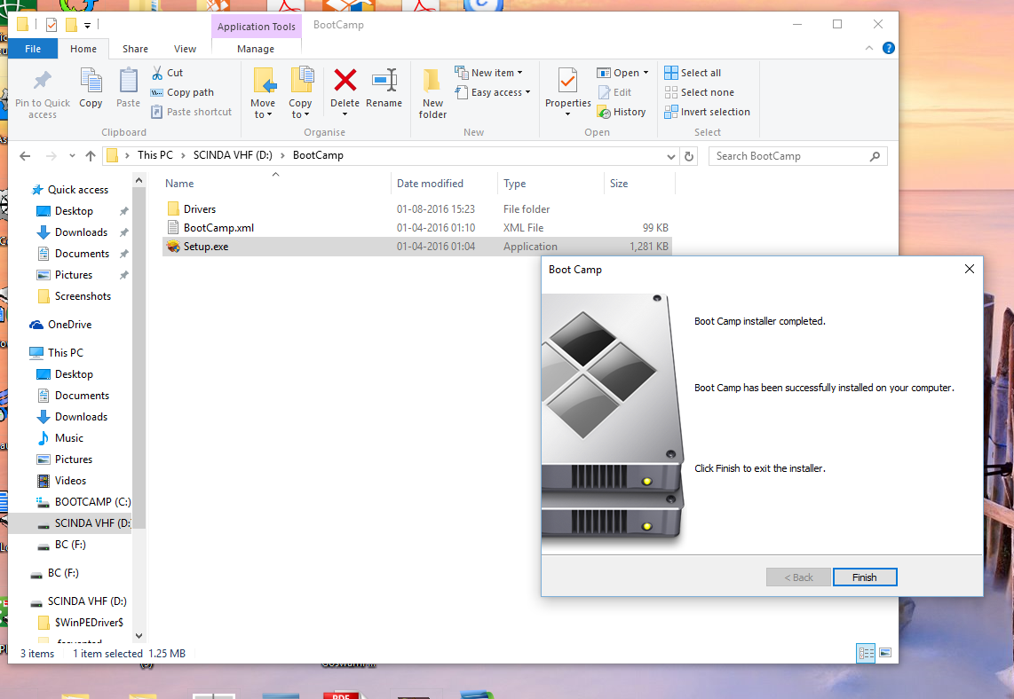Close the Boot Camp installer dialog
This screenshot has width=1014, height=699.
(x=969, y=269)
